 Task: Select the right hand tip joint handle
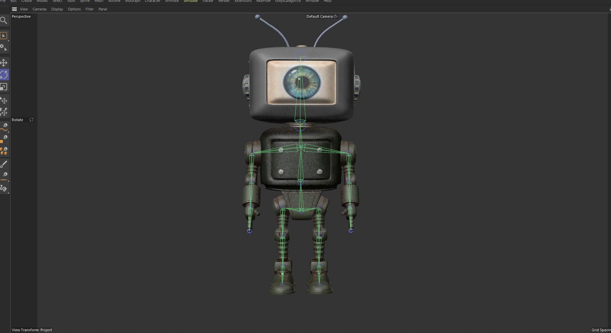click(x=351, y=230)
